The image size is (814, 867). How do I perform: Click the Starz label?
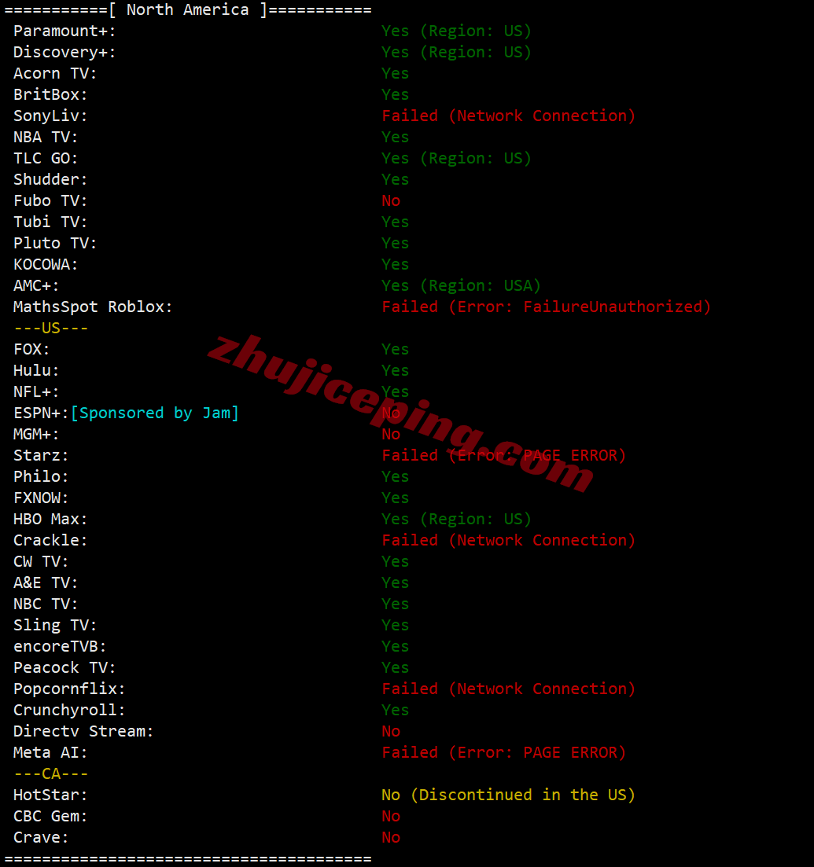[x=41, y=456]
